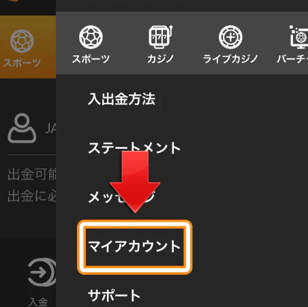Open the slot machine Casino icon
Image resolution: width=308 pixels, height=307 pixels.
161,37
